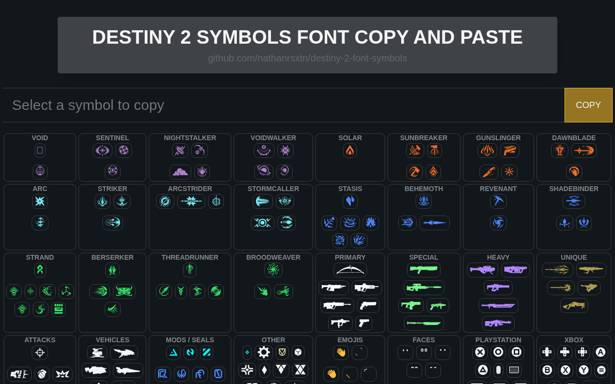Choose the cyan triangle seal under MODS / SEALS
Viewport: 615px width, 384px height.
coord(173,352)
